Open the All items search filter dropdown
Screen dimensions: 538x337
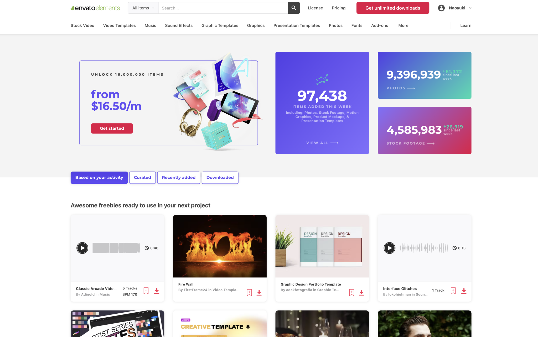coord(143,8)
